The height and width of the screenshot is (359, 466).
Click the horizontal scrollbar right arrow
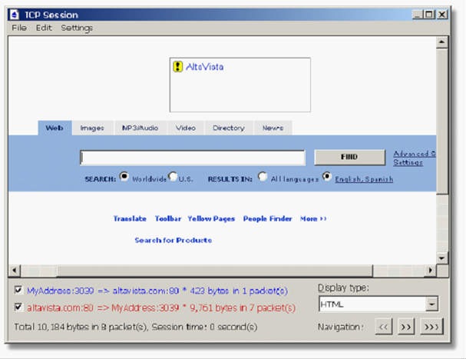click(430, 271)
